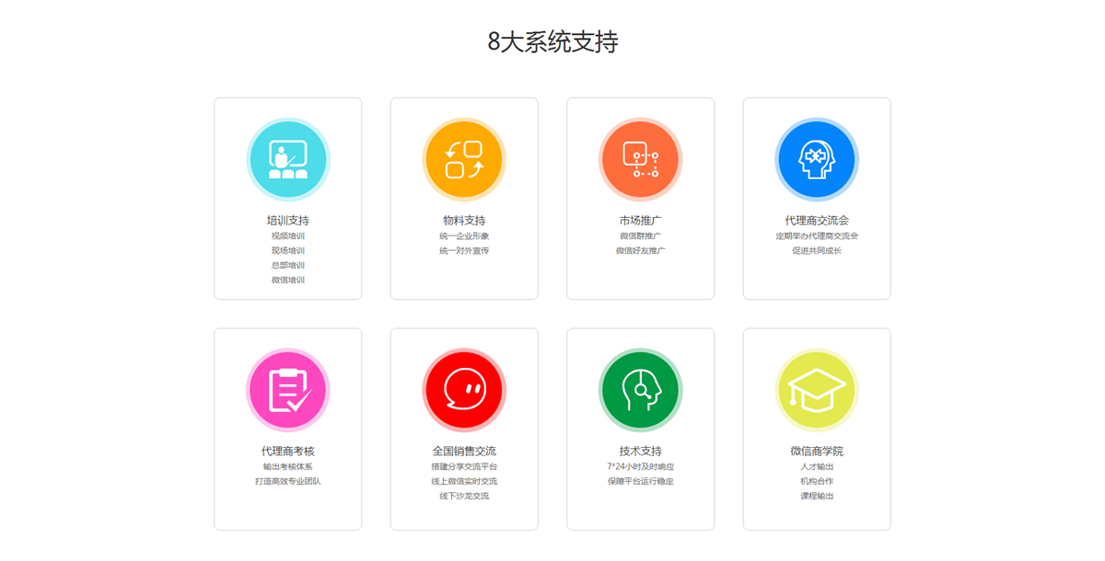Click the blue agent exchange meeting icon
1105x561 pixels.
(817, 159)
